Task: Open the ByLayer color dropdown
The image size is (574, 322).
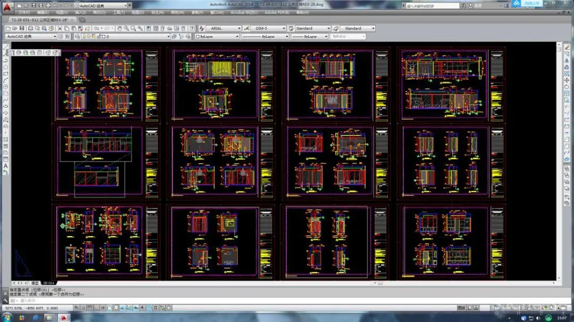Action: pyautogui.click(x=218, y=37)
